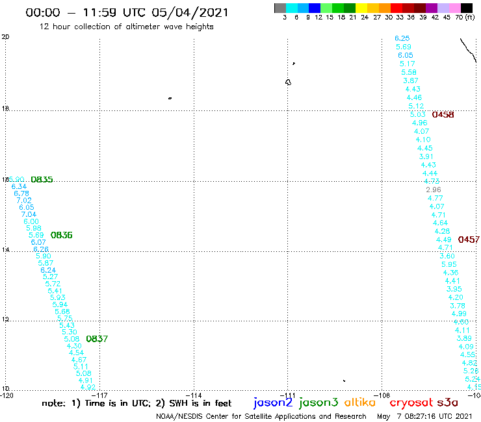Select the 0837 time stamp label
Screen dimensions: 481x422
point(97,339)
